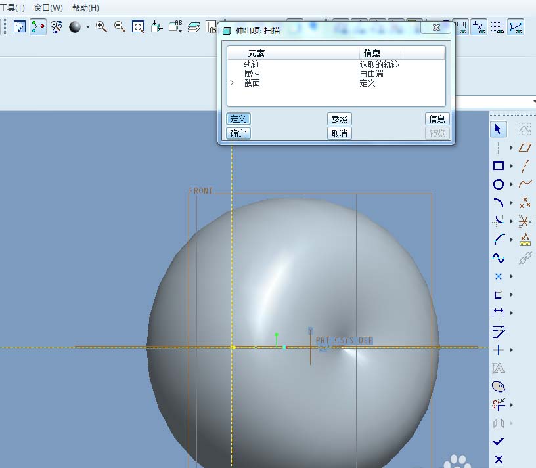Screen dimensions: 536x468
Task: Toggle dimension display visibility
Action: (x=461, y=27)
